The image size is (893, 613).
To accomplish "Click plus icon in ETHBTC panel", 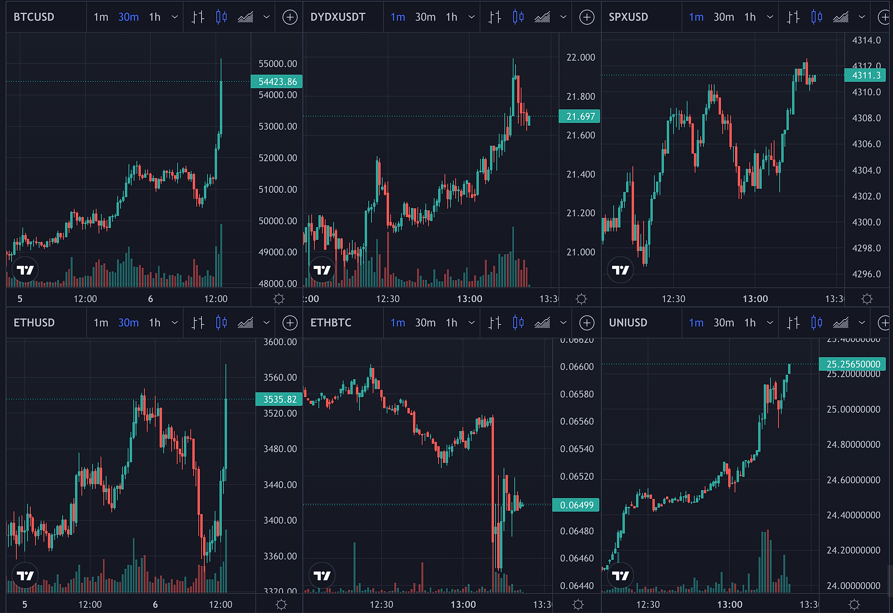I will (587, 323).
